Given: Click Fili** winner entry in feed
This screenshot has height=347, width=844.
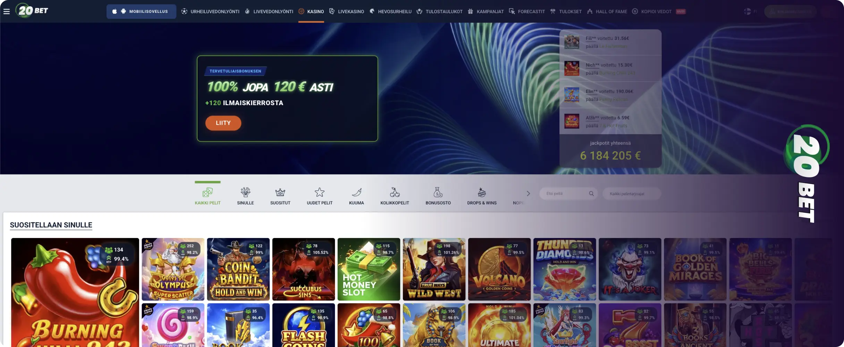Looking at the screenshot, I should (x=610, y=42).
